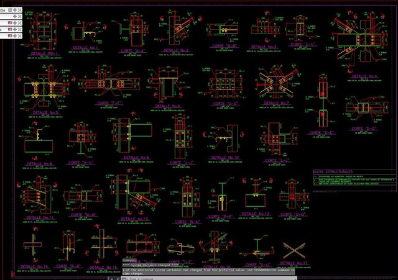Select the CORTE "E-E" title text

click(321, 132)
